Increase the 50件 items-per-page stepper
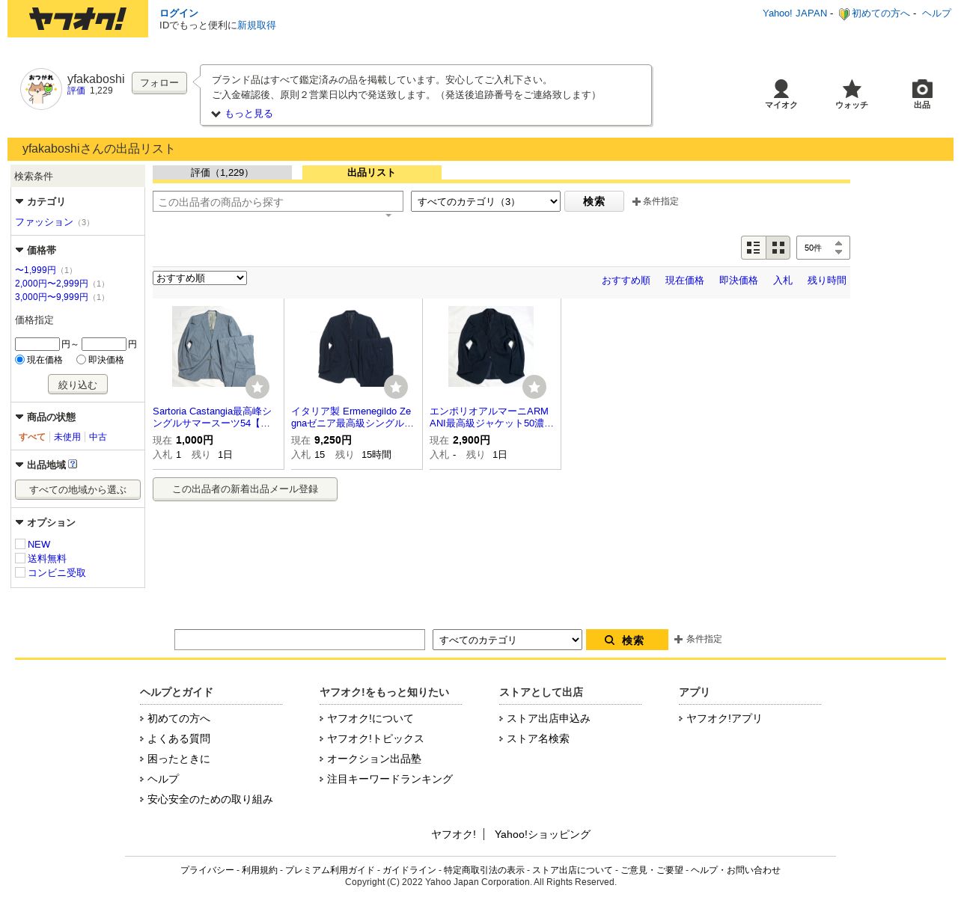 click(x=838, y=243)
